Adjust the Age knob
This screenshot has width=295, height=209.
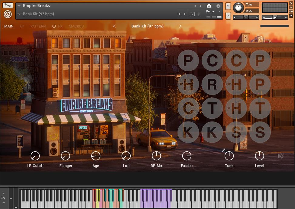[x=96, y=156]
